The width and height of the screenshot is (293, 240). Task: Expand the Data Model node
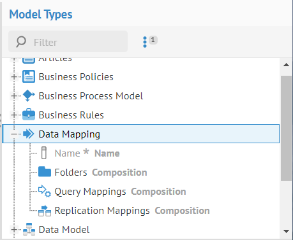pyautogui.click(x=14, y=230)
